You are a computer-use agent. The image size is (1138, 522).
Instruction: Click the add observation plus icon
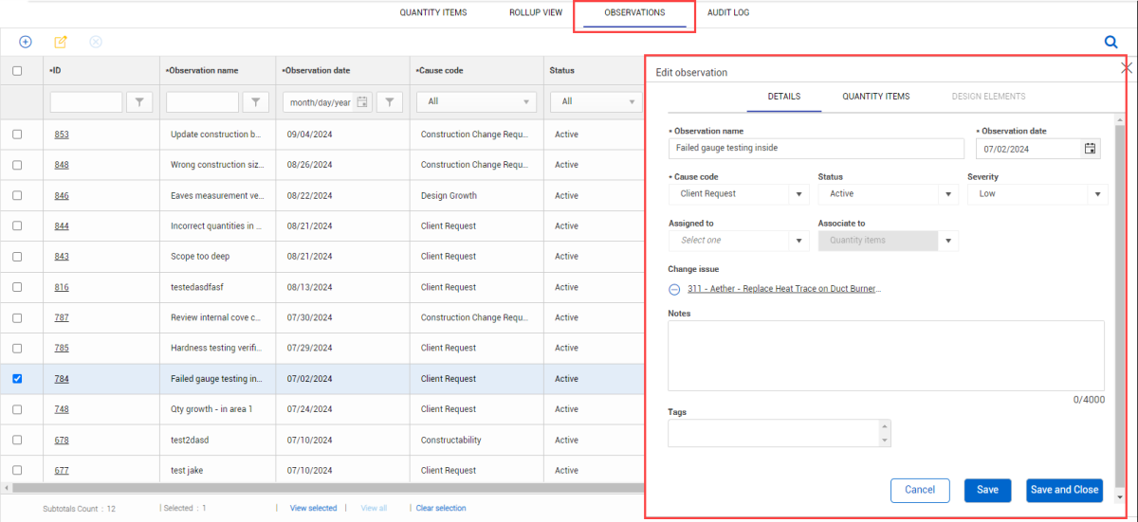tap(26, 42)
